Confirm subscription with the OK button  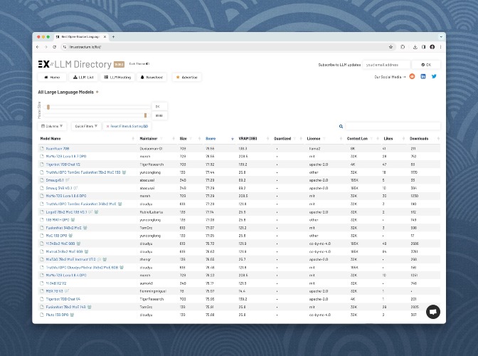(426, 65)
